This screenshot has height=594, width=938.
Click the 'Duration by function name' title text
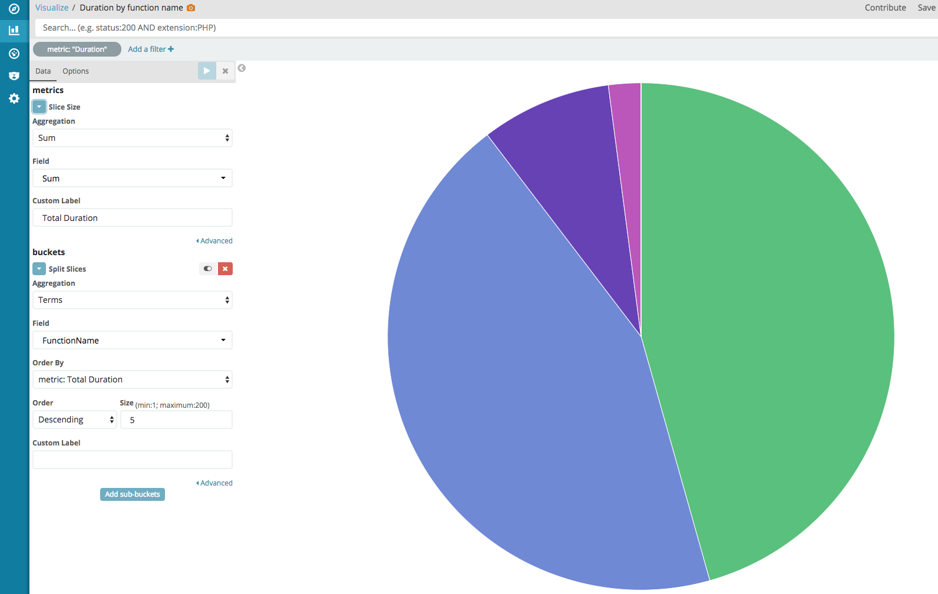(x=131, y=8)
